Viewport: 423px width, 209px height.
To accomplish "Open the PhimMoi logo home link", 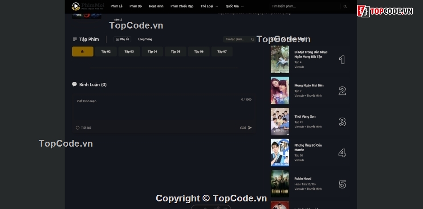I will [x=88, y=6].
